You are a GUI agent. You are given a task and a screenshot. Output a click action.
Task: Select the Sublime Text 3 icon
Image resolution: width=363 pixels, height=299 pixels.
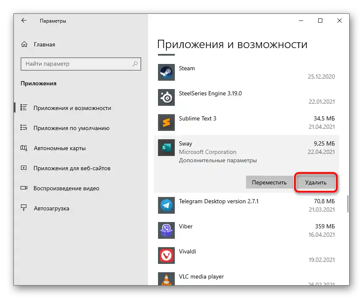point(166,123)
